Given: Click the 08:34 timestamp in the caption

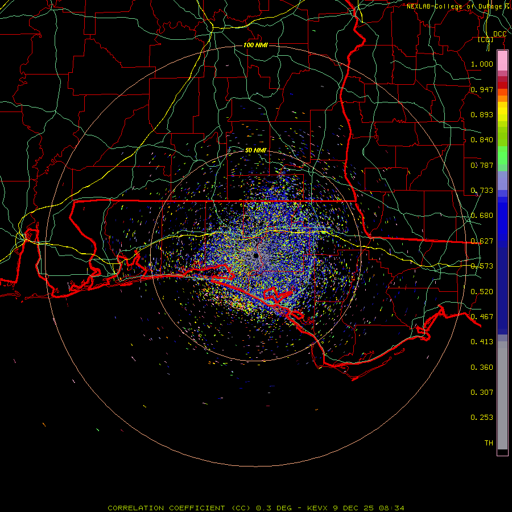Looking at the screenshot, I should 391,508.
